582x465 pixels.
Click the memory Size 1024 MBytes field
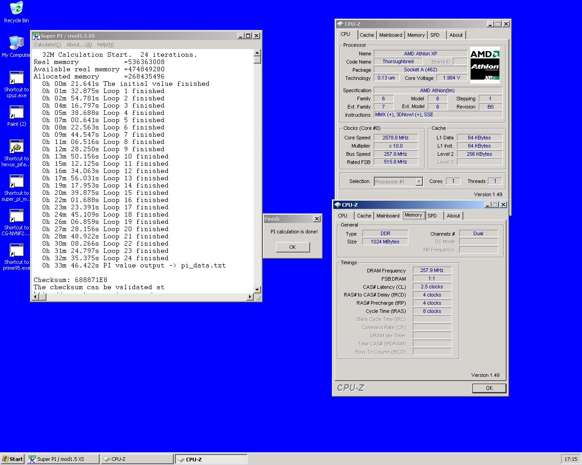click(385, 242)
